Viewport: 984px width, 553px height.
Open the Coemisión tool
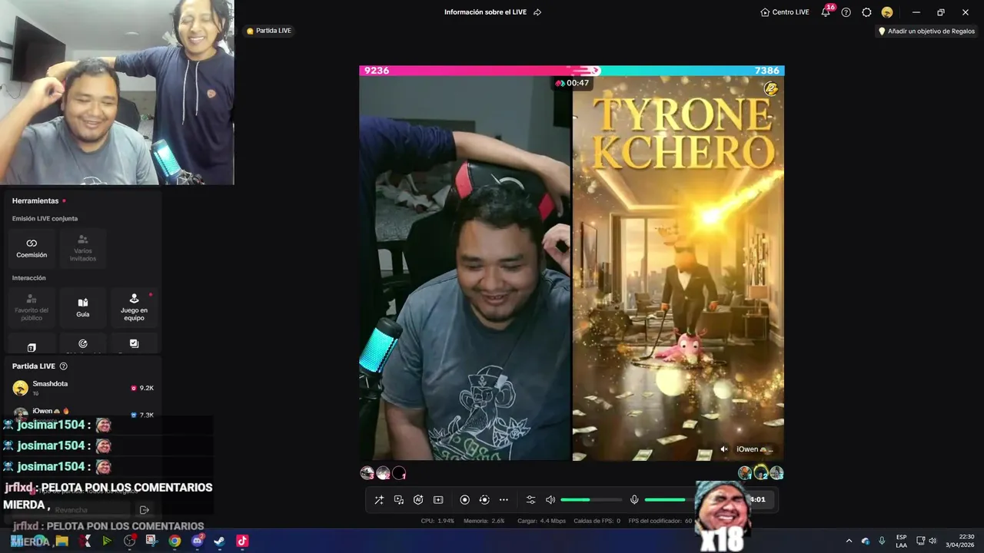[32, 248]
